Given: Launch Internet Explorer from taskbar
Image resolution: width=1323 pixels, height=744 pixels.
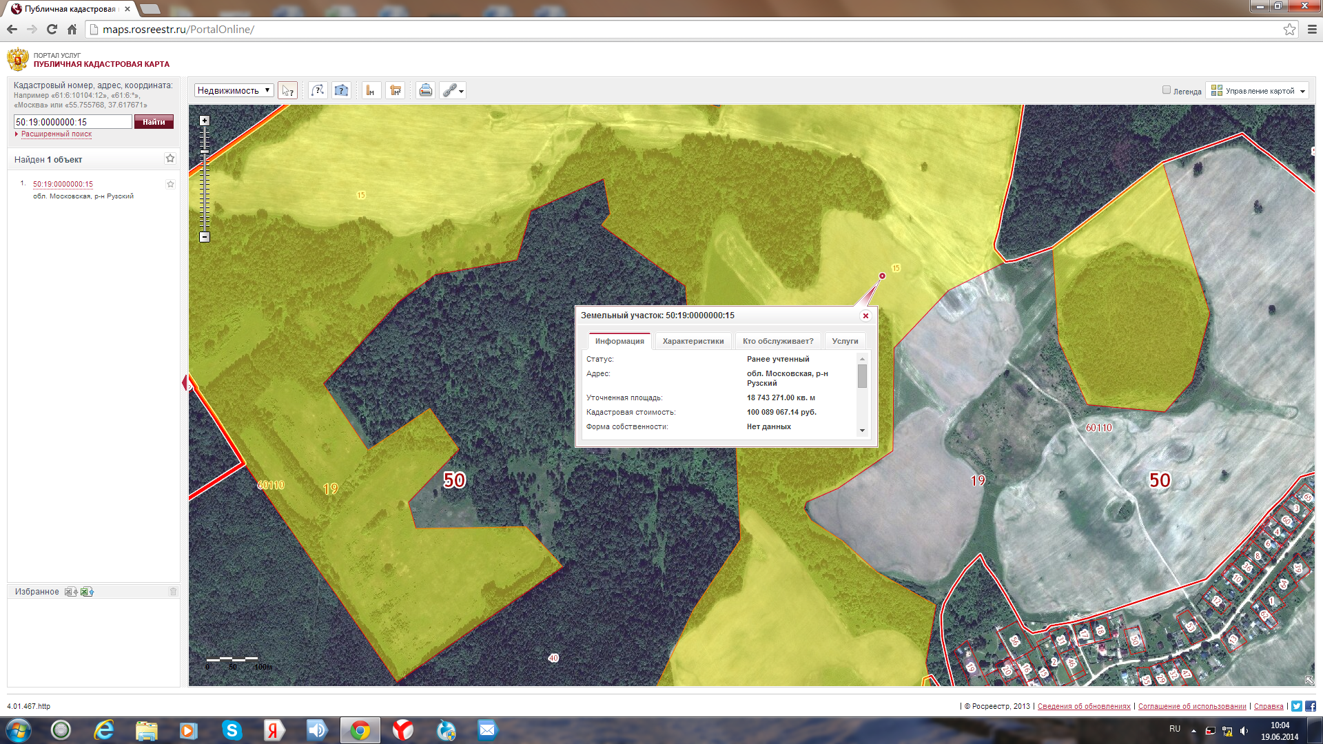Looking at the screenshot, I should [104, 730].
